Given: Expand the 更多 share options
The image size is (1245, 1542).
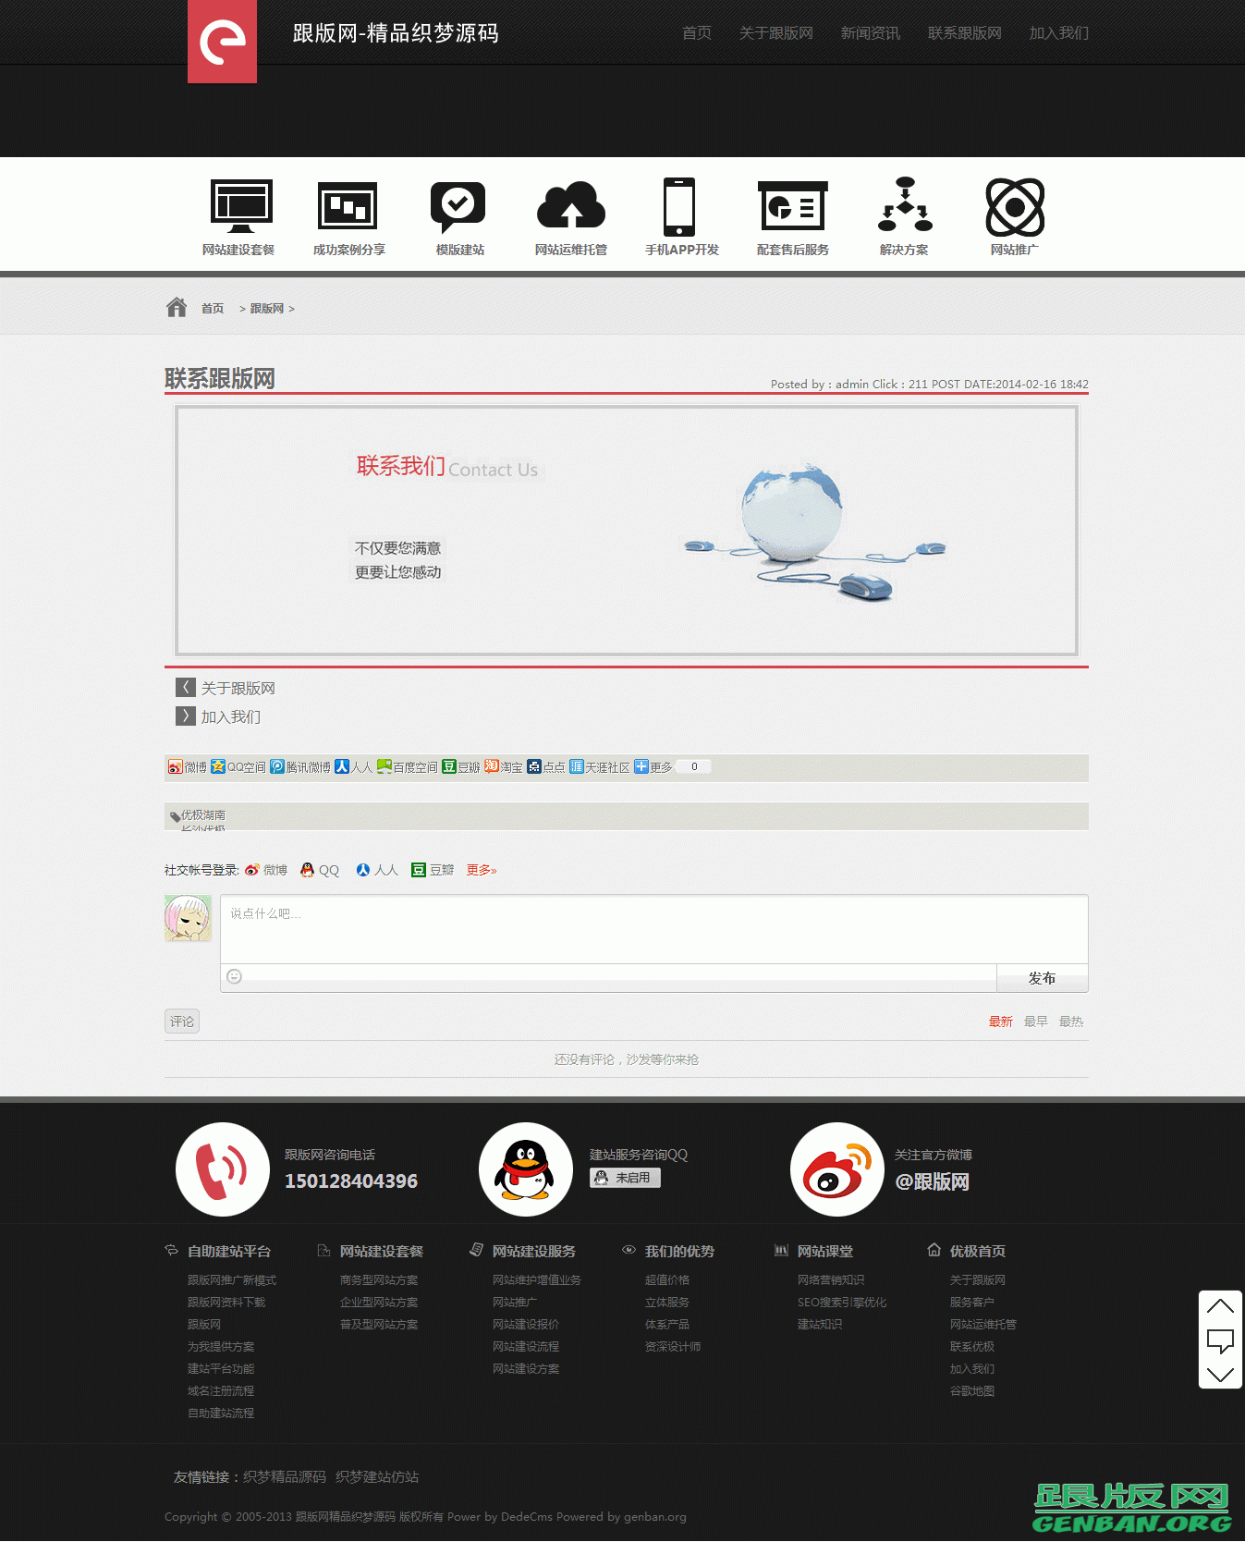Looking at the screenshot, I should pos(653,767).
